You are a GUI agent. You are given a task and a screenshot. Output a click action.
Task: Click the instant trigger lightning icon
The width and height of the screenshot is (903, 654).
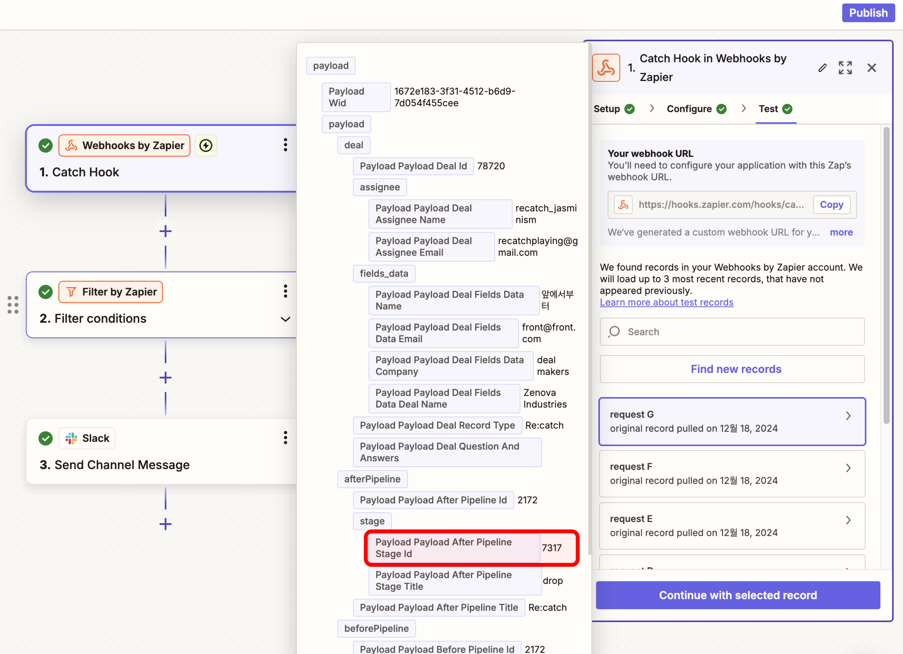(206, 146)
